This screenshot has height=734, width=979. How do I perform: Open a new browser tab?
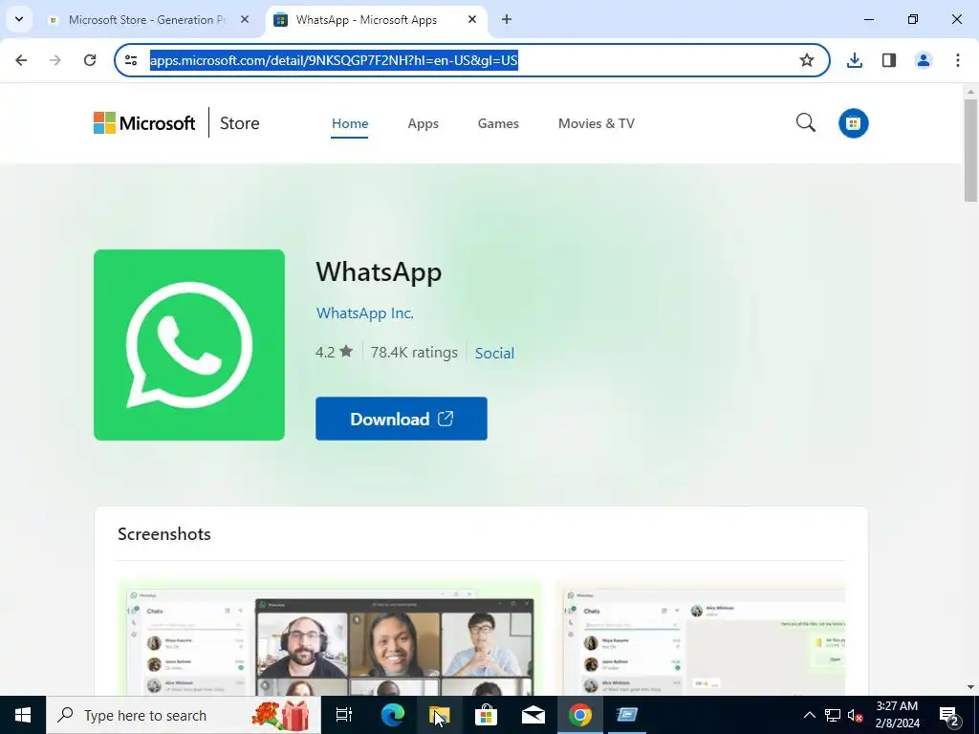[507, 19]
